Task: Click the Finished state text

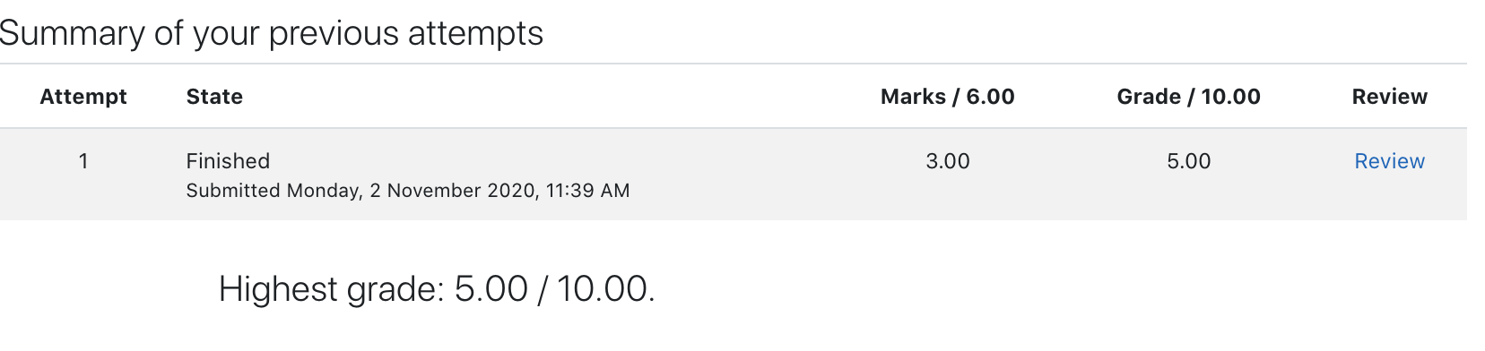Action: point(228,161)
